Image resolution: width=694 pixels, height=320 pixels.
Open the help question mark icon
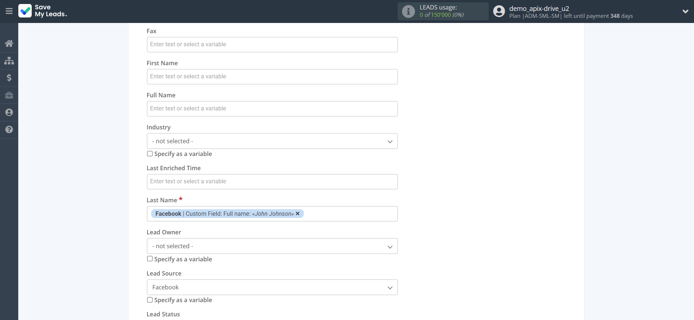(9, 129)
